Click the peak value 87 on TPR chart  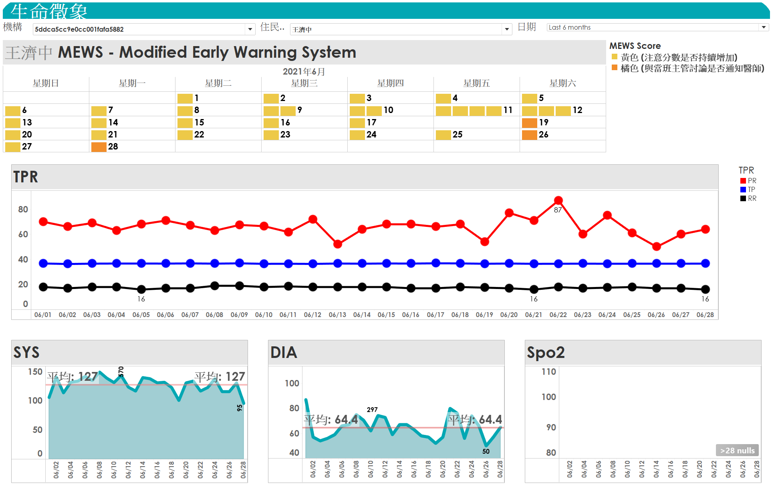tap(557, 200)
